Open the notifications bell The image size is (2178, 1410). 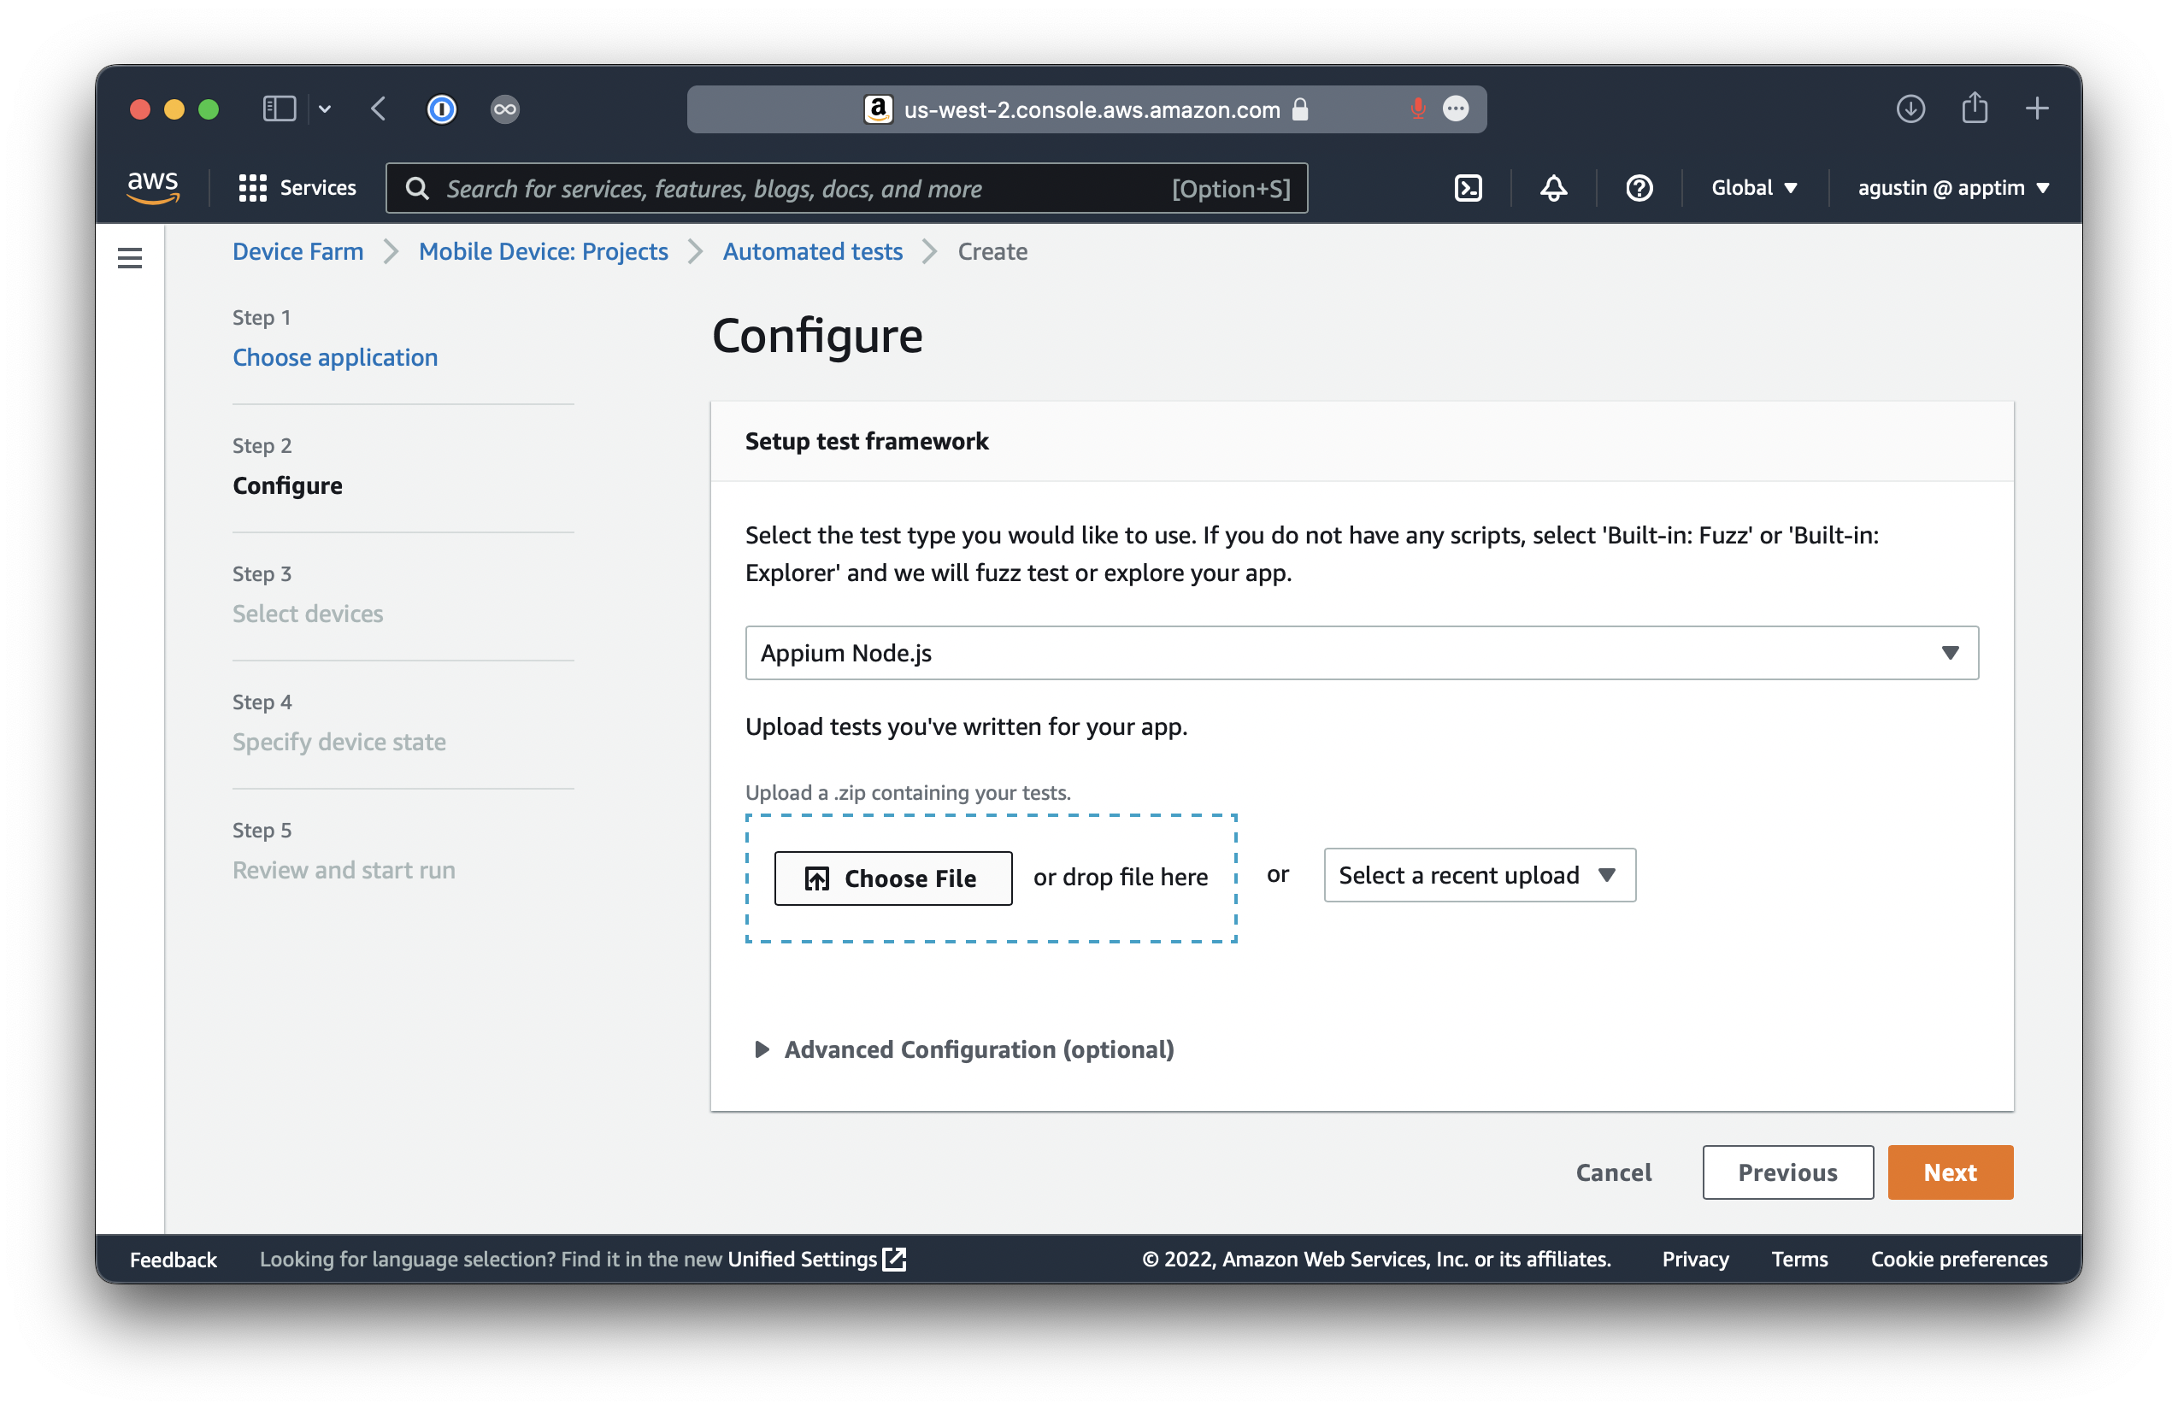click(x=1553, y=189)
